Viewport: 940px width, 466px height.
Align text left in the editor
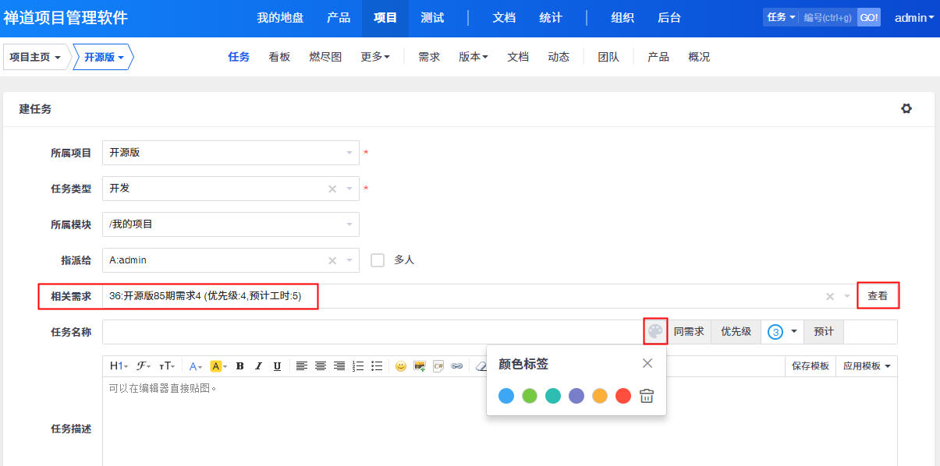coord(301,365)
